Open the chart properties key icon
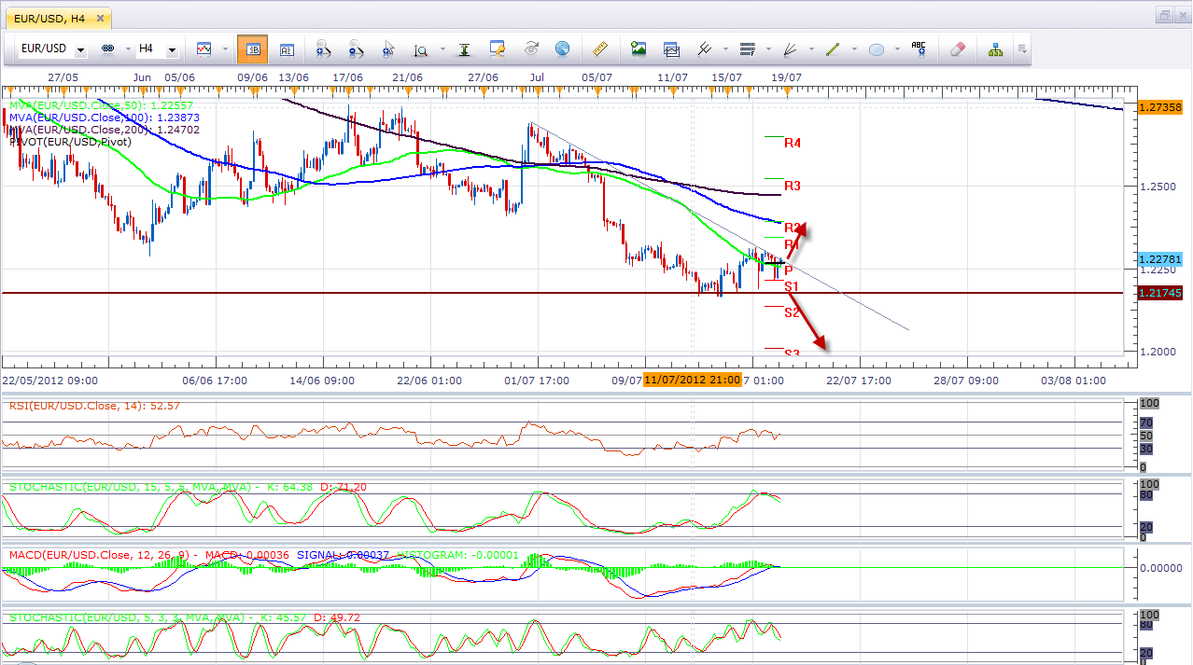This screenshot has width=1193, height=665. [498, 48]
